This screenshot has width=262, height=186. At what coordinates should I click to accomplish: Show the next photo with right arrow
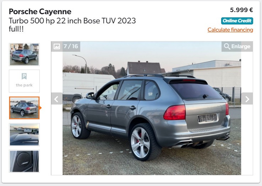247,99
